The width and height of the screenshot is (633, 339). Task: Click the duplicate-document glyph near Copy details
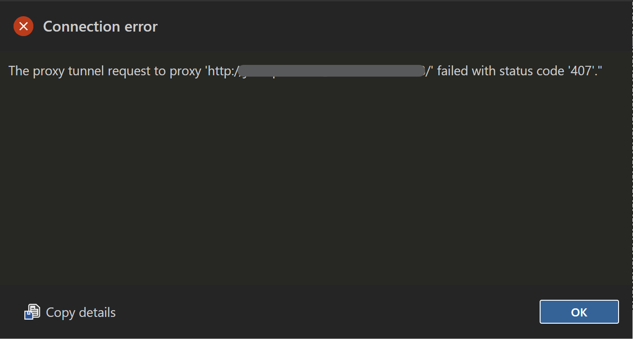[x=31, y=312]
